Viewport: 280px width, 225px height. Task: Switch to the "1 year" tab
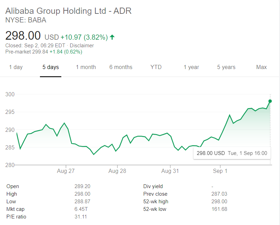[191, 67]
